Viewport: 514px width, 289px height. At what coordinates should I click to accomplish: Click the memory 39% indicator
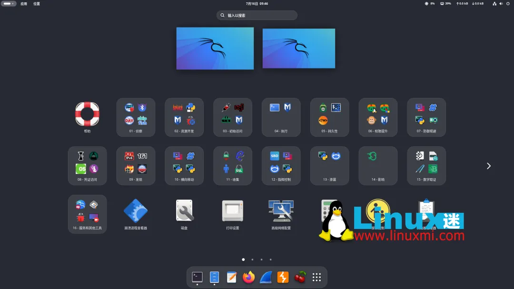tap(445, 4)
